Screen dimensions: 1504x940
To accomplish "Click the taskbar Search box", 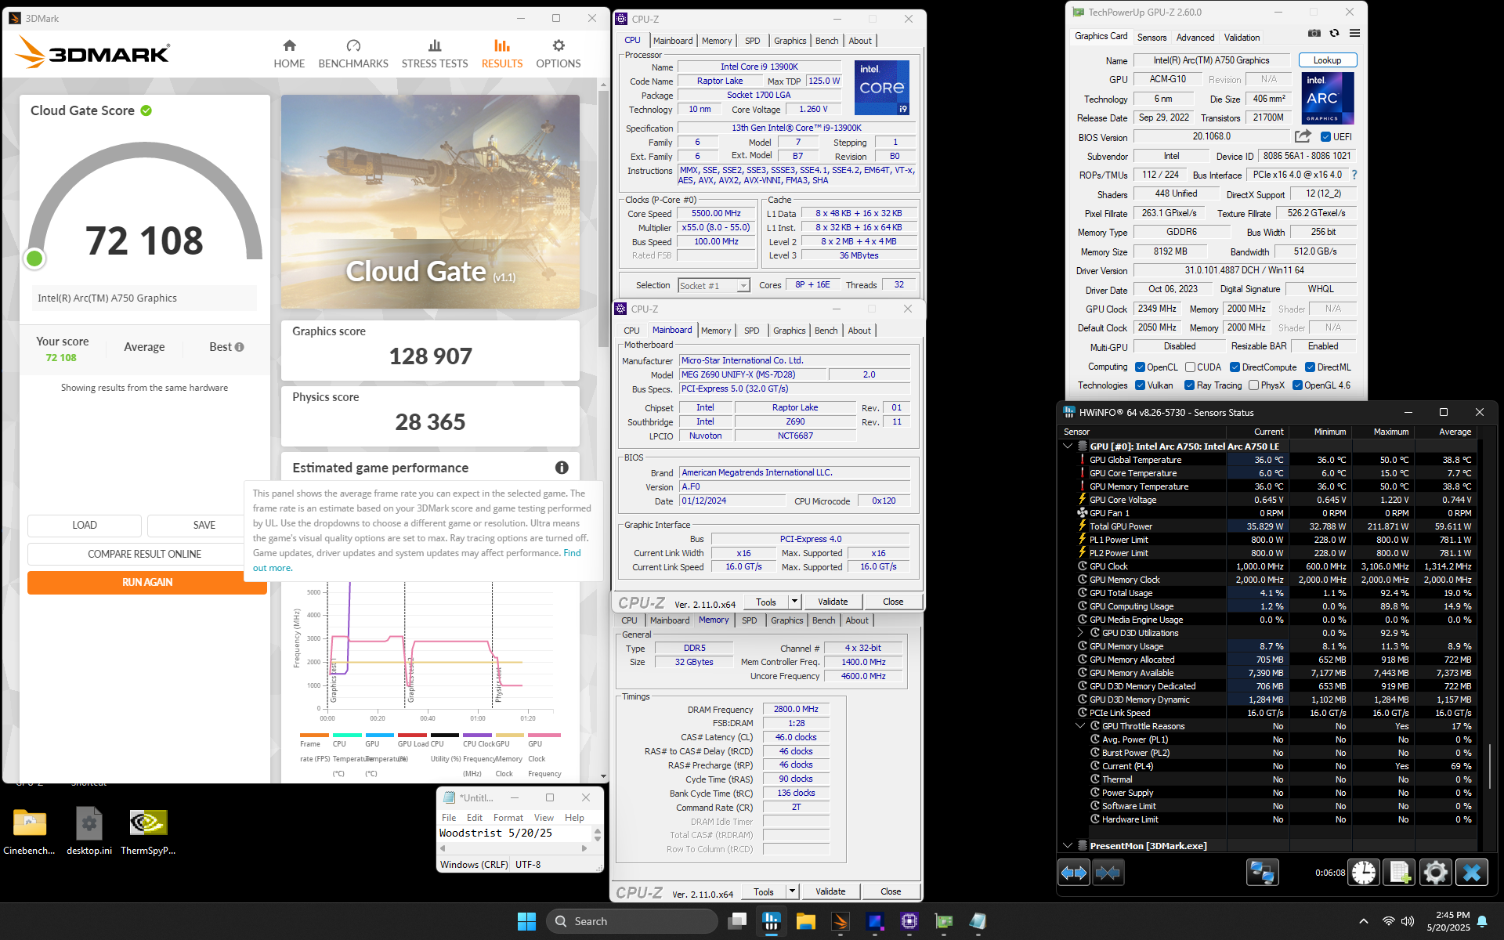I will tap(632, 921).
